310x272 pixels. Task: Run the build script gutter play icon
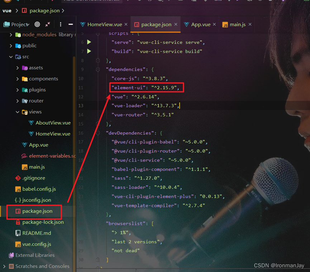[89, 51]
